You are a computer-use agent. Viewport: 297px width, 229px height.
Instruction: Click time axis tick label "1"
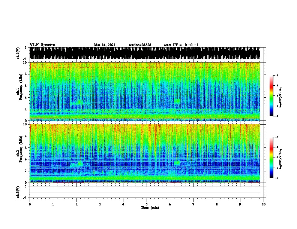53,204
